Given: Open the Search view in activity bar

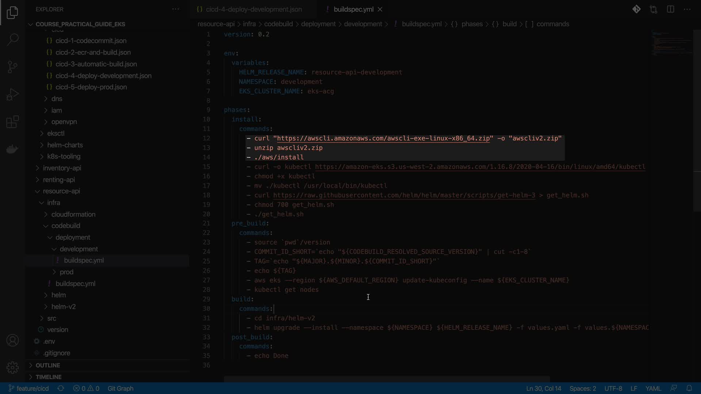Looking at the screenshot, I should click(12, 39).
